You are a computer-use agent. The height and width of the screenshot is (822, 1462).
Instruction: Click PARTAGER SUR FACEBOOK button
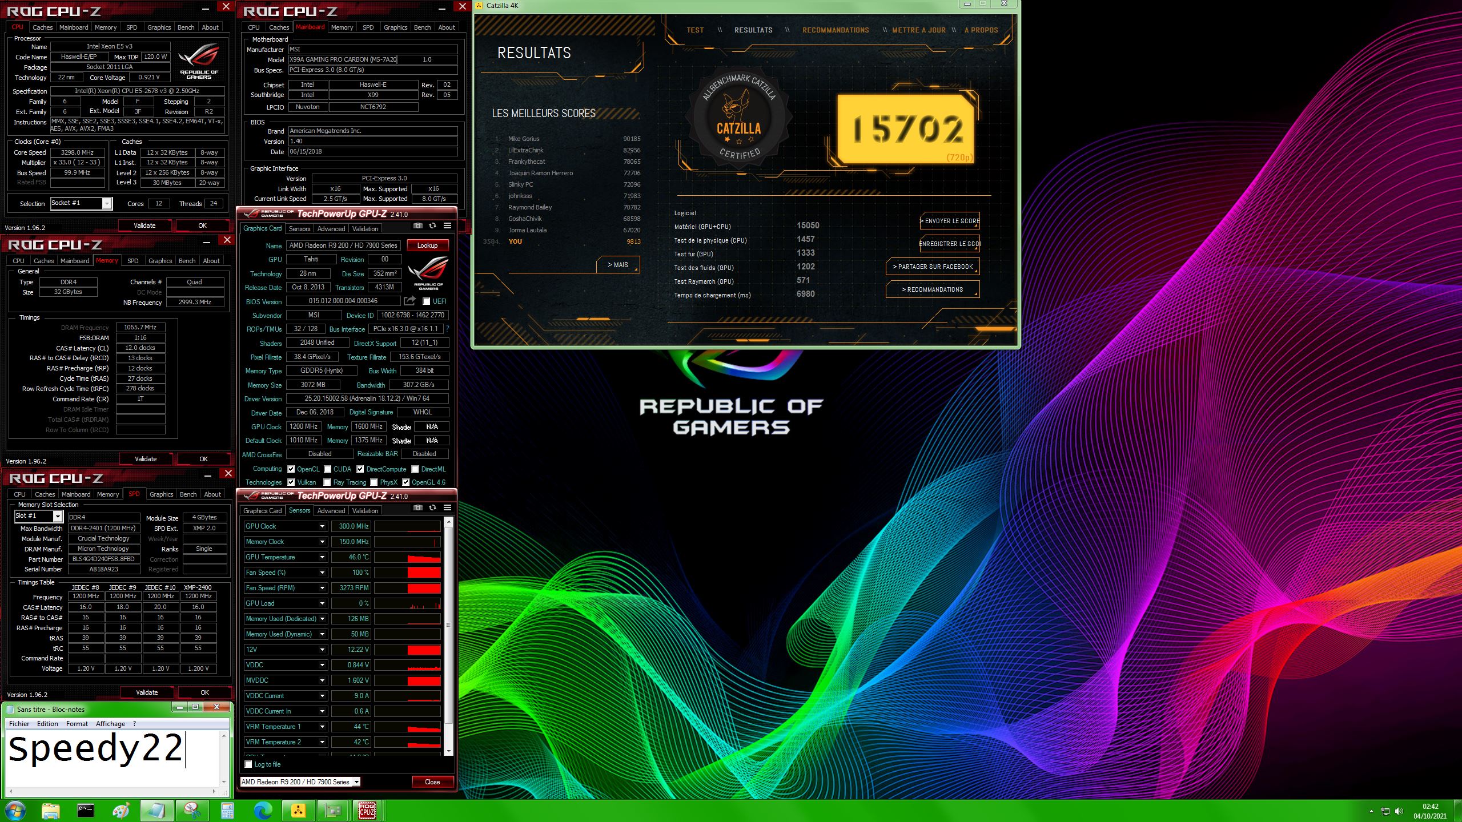[x=933, y=267]
